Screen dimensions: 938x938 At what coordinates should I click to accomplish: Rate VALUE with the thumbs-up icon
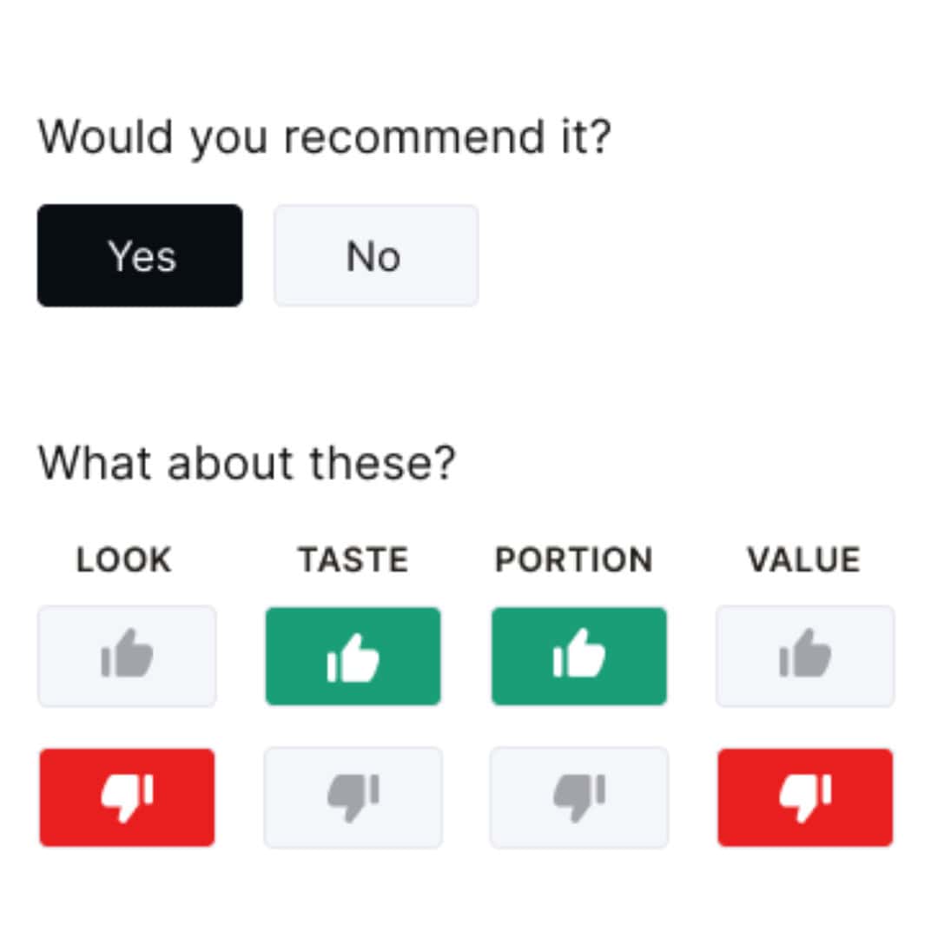coord(805,657)
